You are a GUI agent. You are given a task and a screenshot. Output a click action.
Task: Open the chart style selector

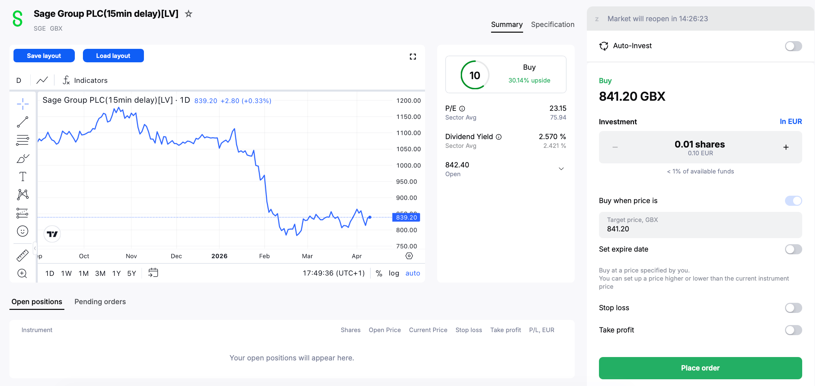(42, 81)
